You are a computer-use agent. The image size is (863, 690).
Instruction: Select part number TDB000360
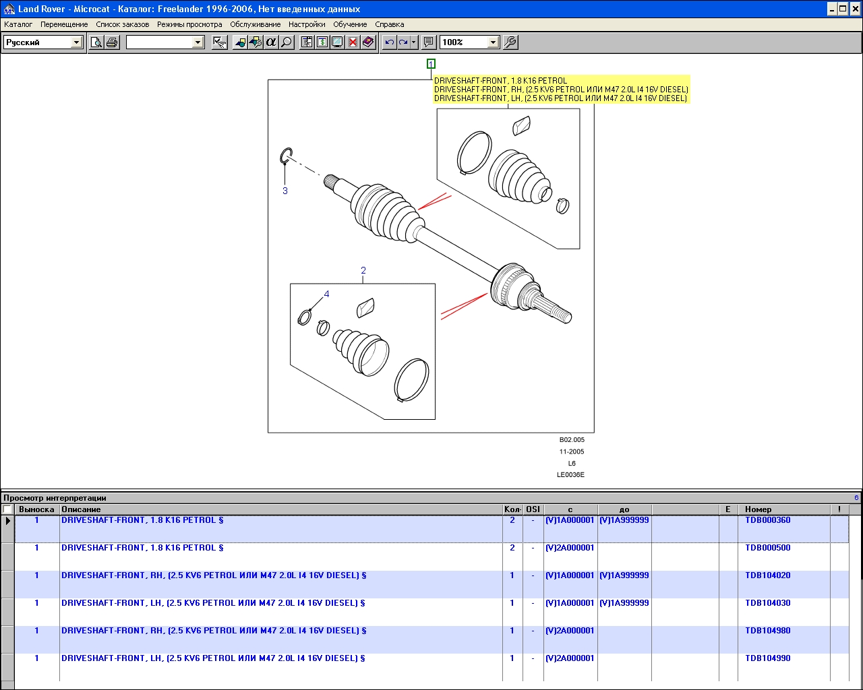(768, 520)
